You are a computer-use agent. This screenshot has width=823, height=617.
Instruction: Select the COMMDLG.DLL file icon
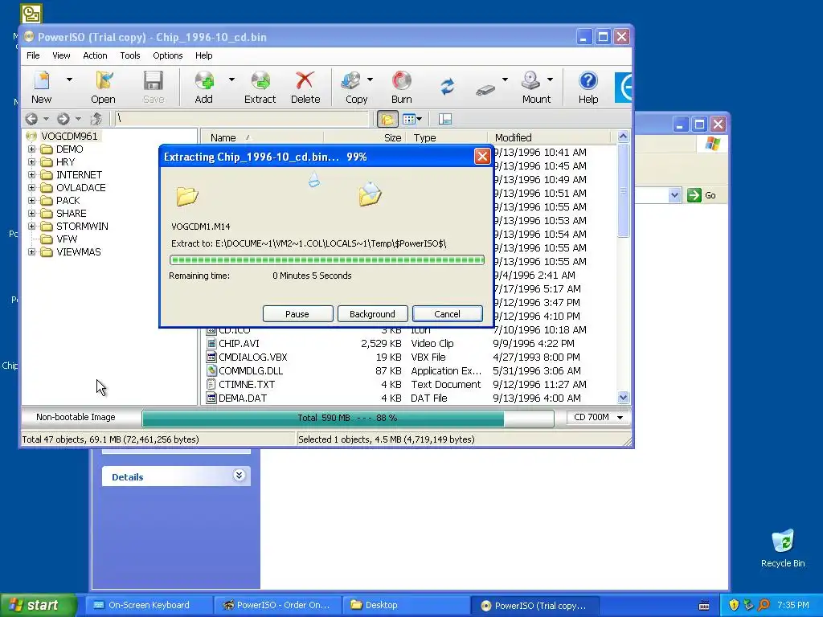pyautogui.click(x=211, y=371)
